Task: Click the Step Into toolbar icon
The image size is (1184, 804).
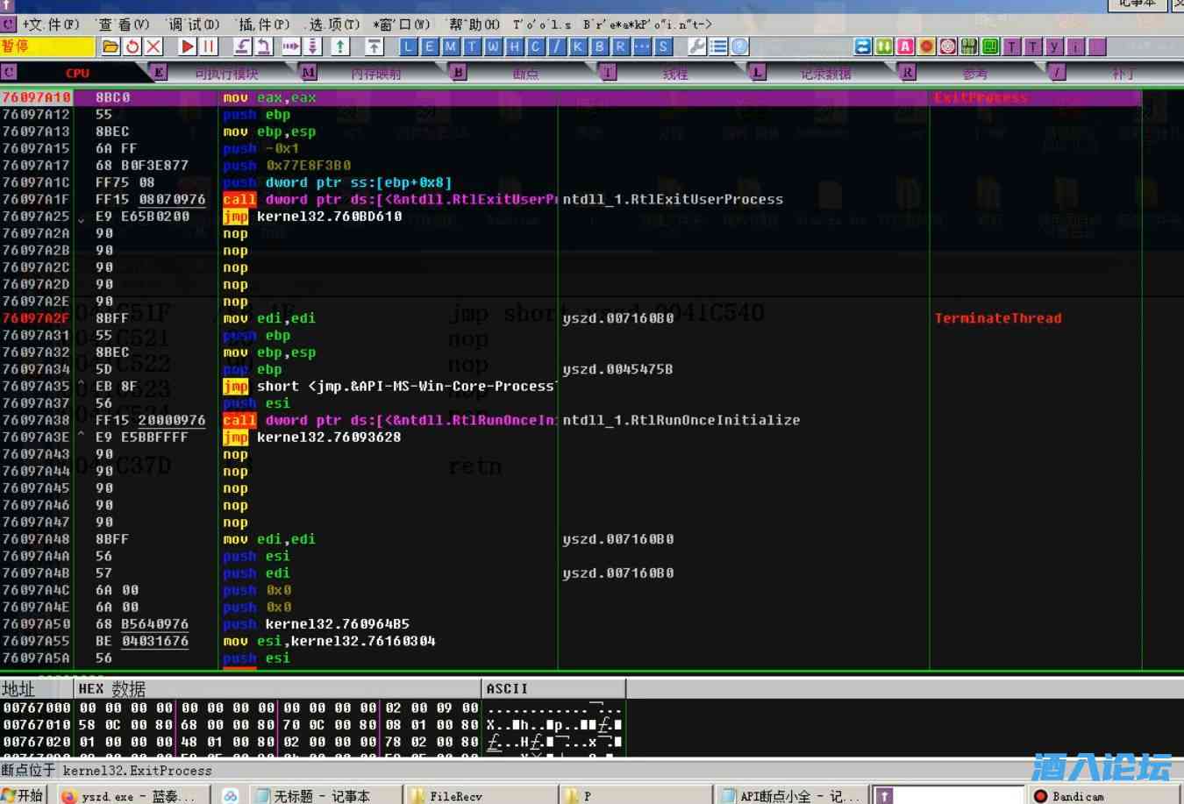Action: [242, 46]
